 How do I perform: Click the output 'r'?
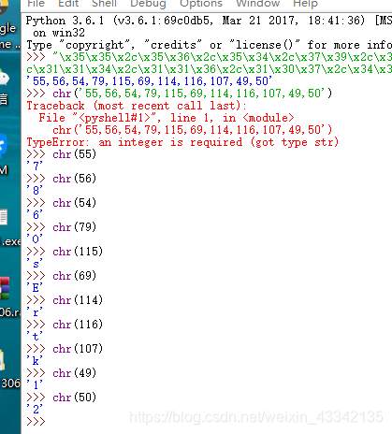tap(35, 312)
